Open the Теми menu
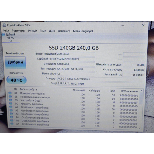The image size is (154, 154). tap(43, 31)
